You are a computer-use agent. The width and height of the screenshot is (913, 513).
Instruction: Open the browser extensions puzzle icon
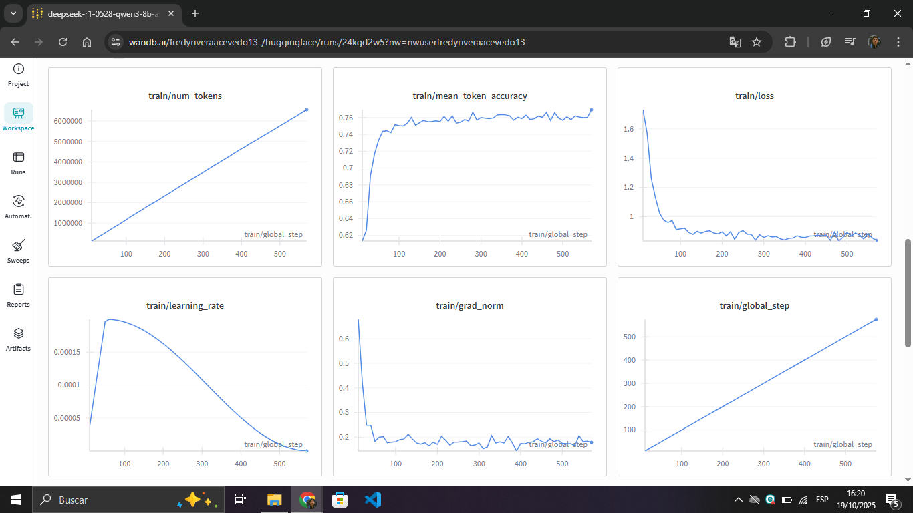(790, 42)
